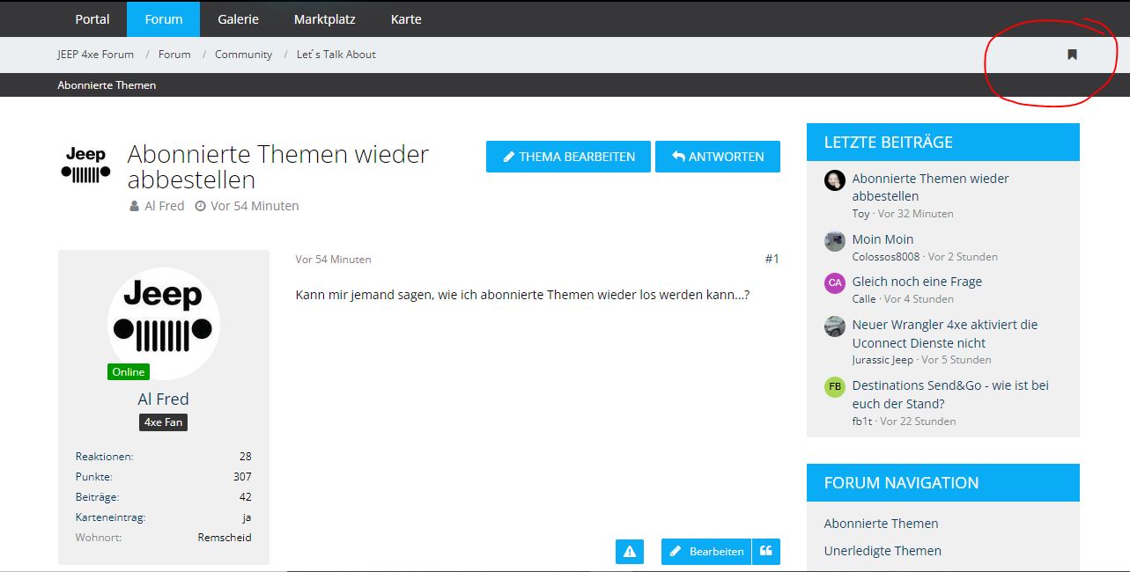Click the bookmark icon in breadcrumb bar
Screen dimensions: 1130x572
click(x=1072, y=55)
